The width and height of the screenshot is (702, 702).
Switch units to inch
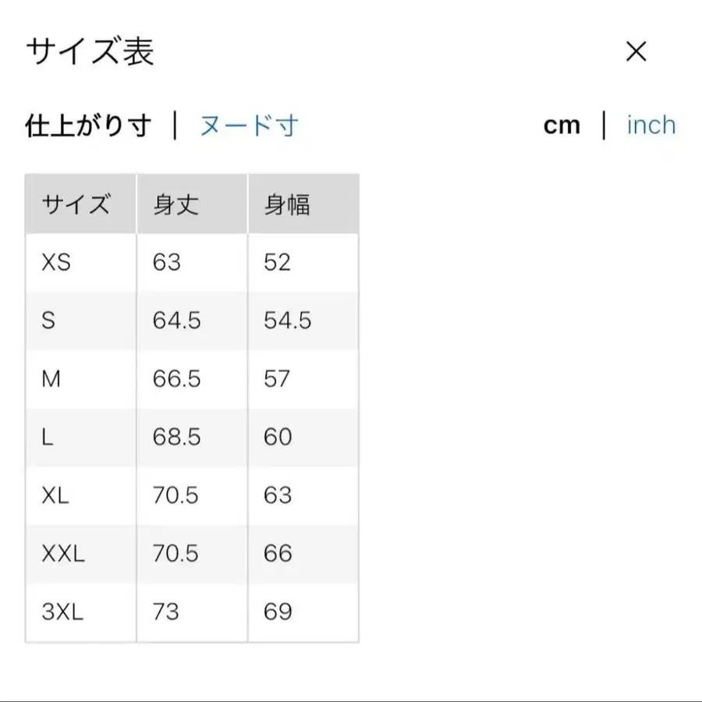(x=651, y=125)
